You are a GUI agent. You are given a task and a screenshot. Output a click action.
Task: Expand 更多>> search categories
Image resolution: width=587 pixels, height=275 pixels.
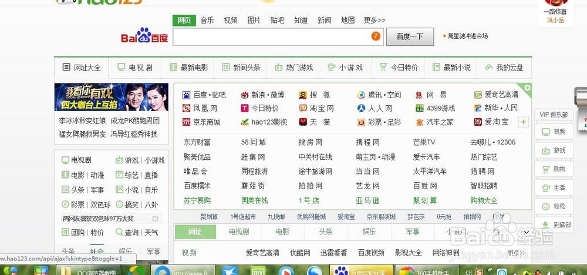pos(375,20)
